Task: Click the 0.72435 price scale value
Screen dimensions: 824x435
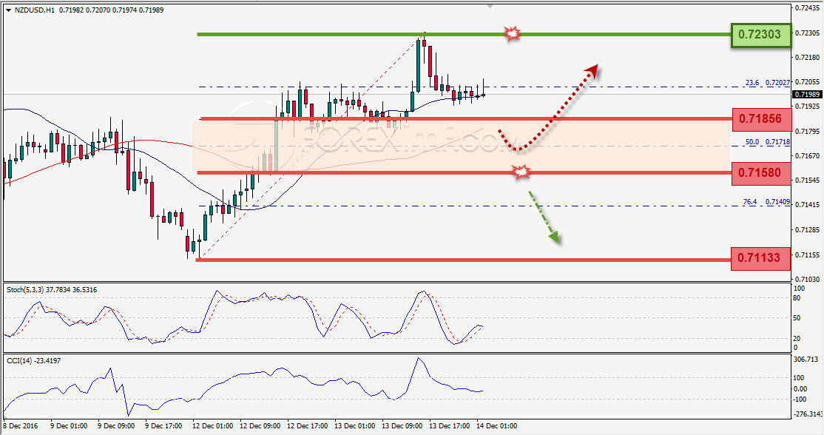Action: point(807,8)
